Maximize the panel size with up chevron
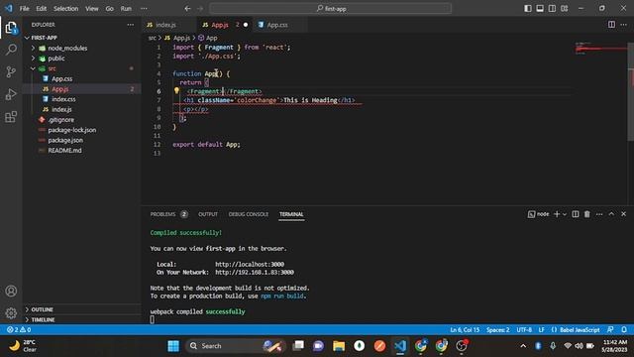634x357 pixels. [x=611, y=214]
